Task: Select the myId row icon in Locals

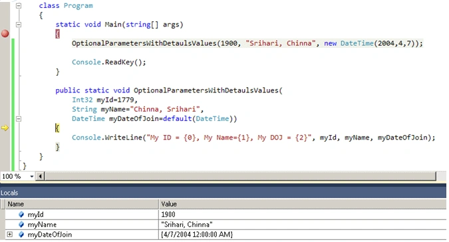Action: coord(21,214)
